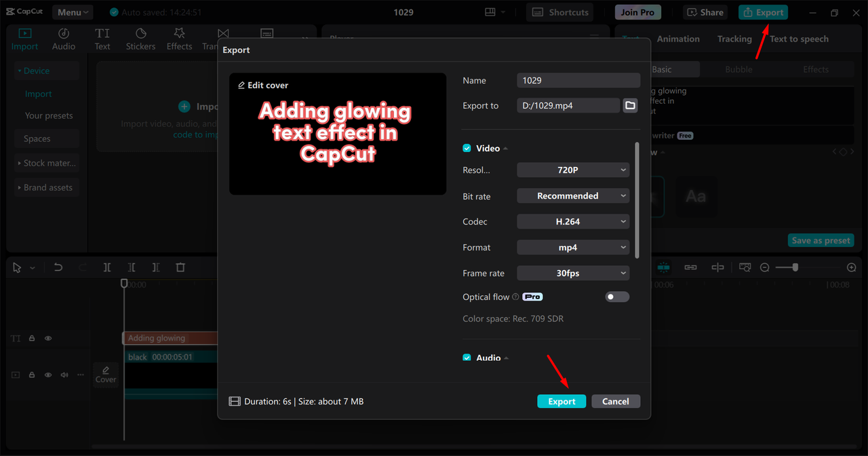868x456 pixels.
Task: Click the layout icon in the title bar
Action: [490, 12]
